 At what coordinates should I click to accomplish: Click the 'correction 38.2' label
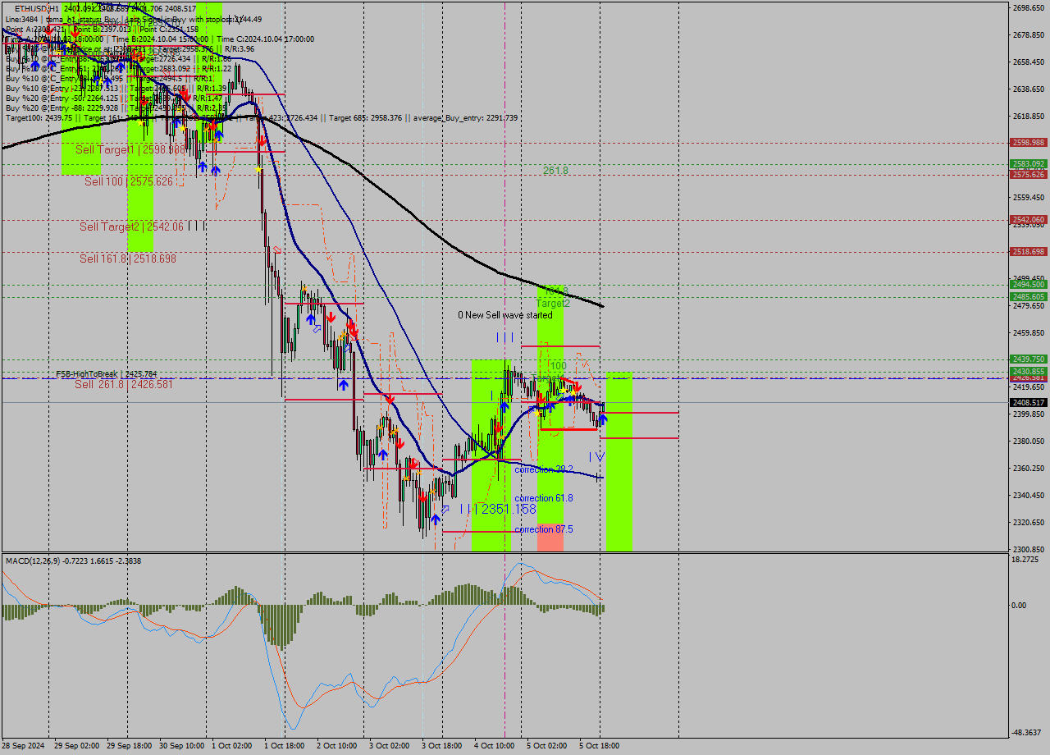(x=544, y=469)
